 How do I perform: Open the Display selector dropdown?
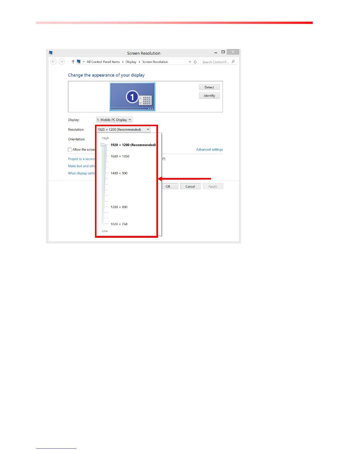tap(114, 120)
